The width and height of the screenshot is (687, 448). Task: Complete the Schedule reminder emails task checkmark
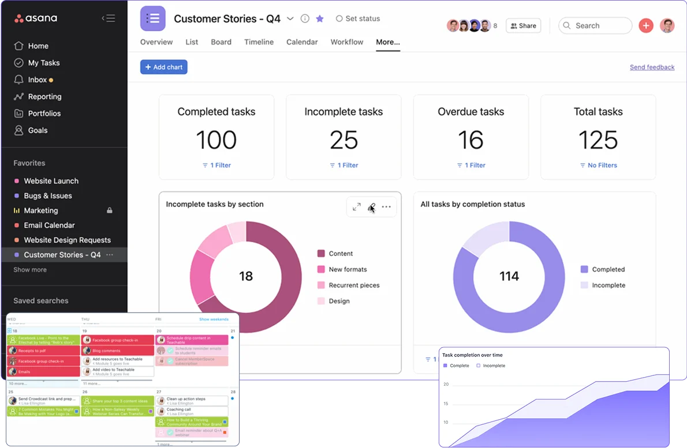170,351
